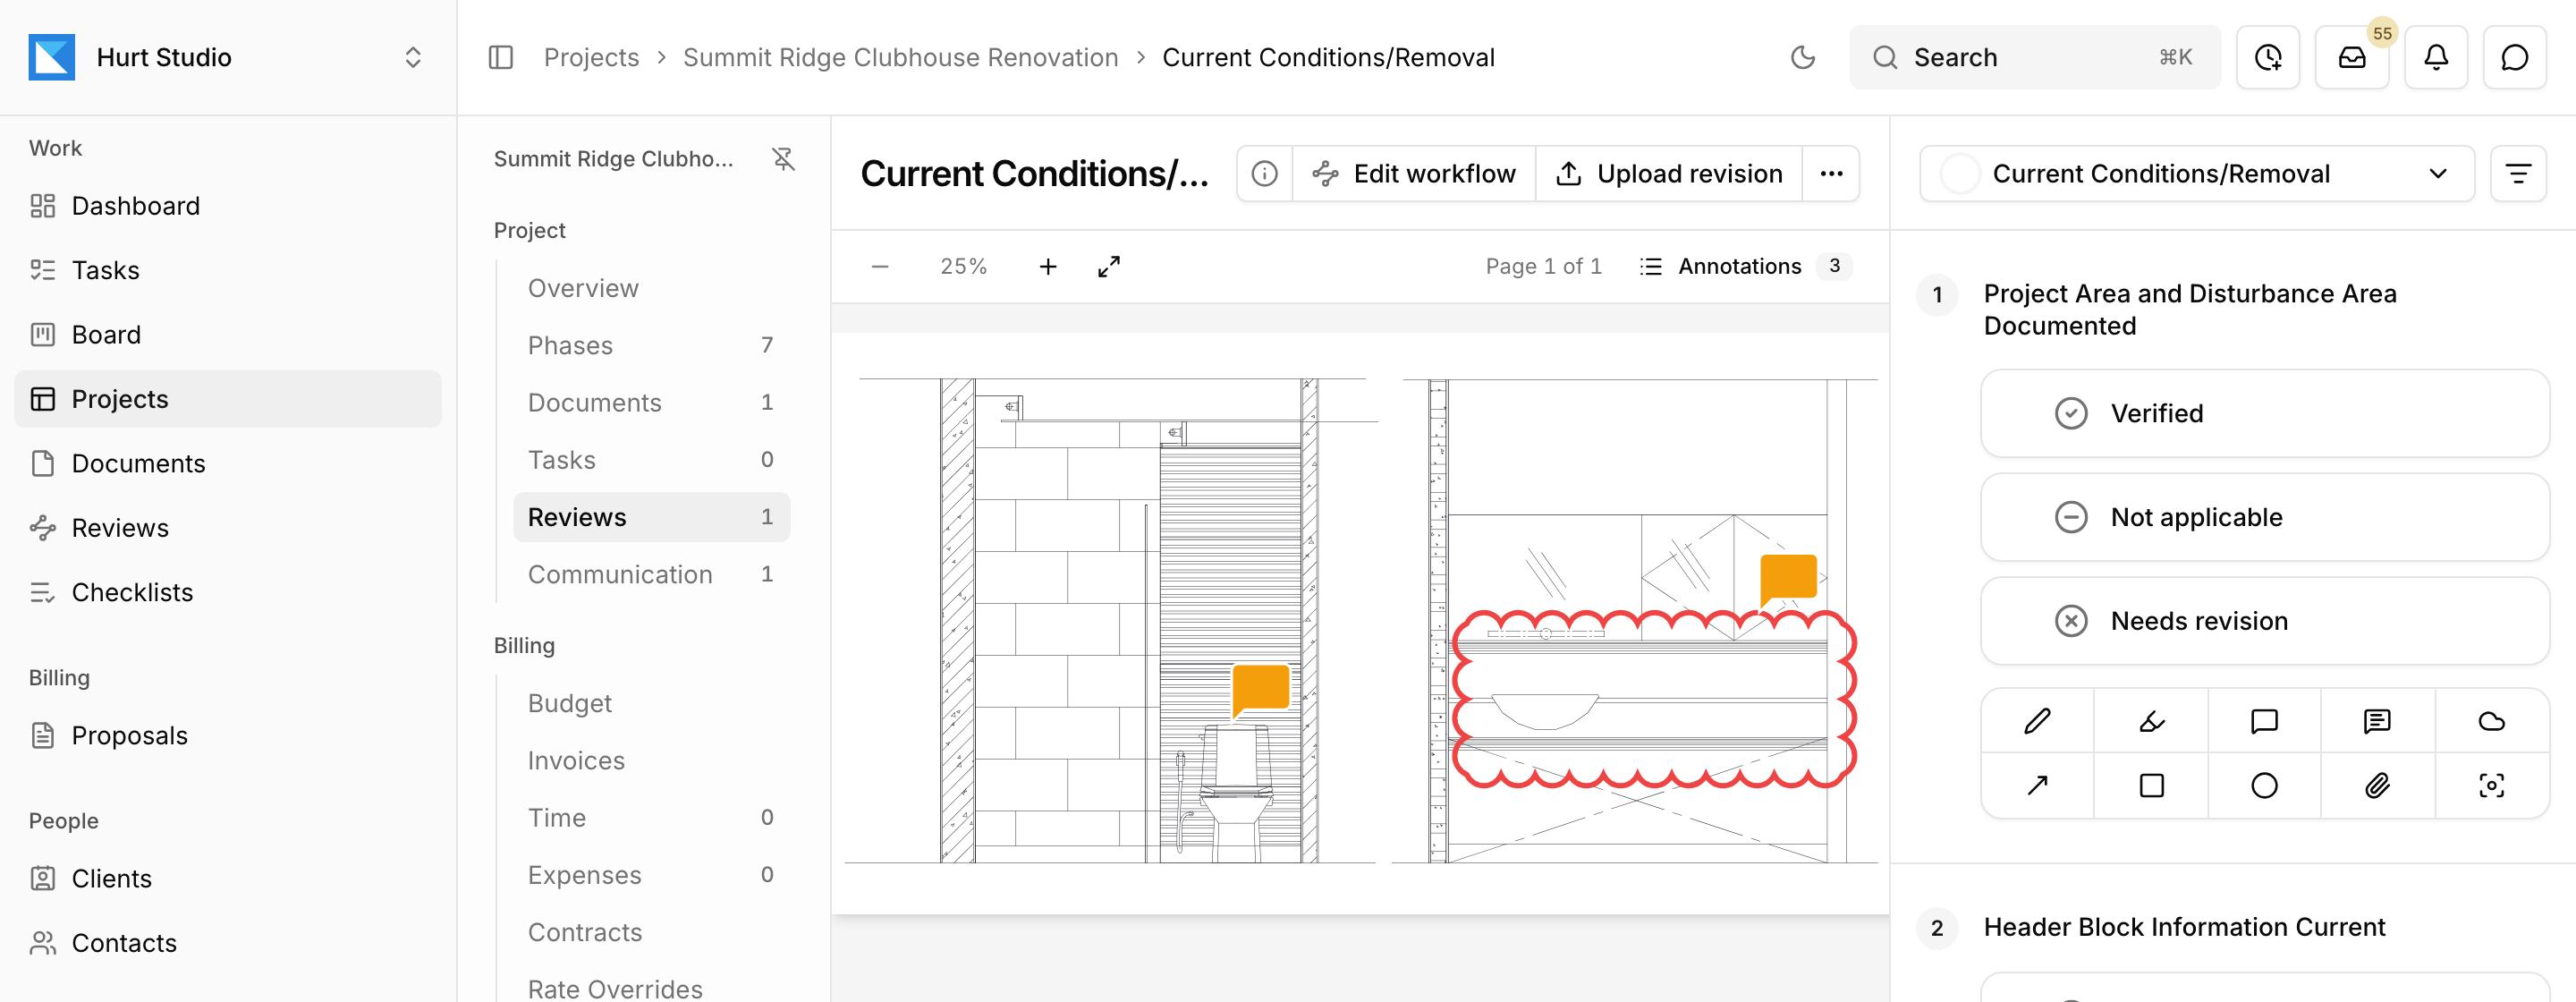2576x1002 pixels.
Task: Click the paperclip attachment tool
Action: 2377,785
